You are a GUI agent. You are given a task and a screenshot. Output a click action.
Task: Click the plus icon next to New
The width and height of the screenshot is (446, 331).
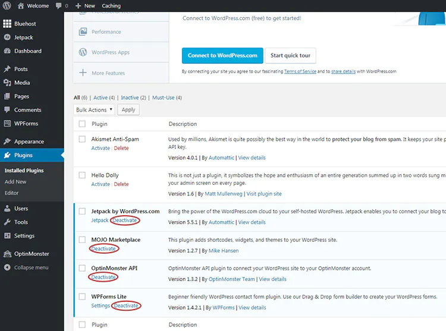(78, 6)
